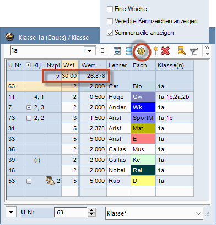Click the clock icon in window title

(9, 36)
